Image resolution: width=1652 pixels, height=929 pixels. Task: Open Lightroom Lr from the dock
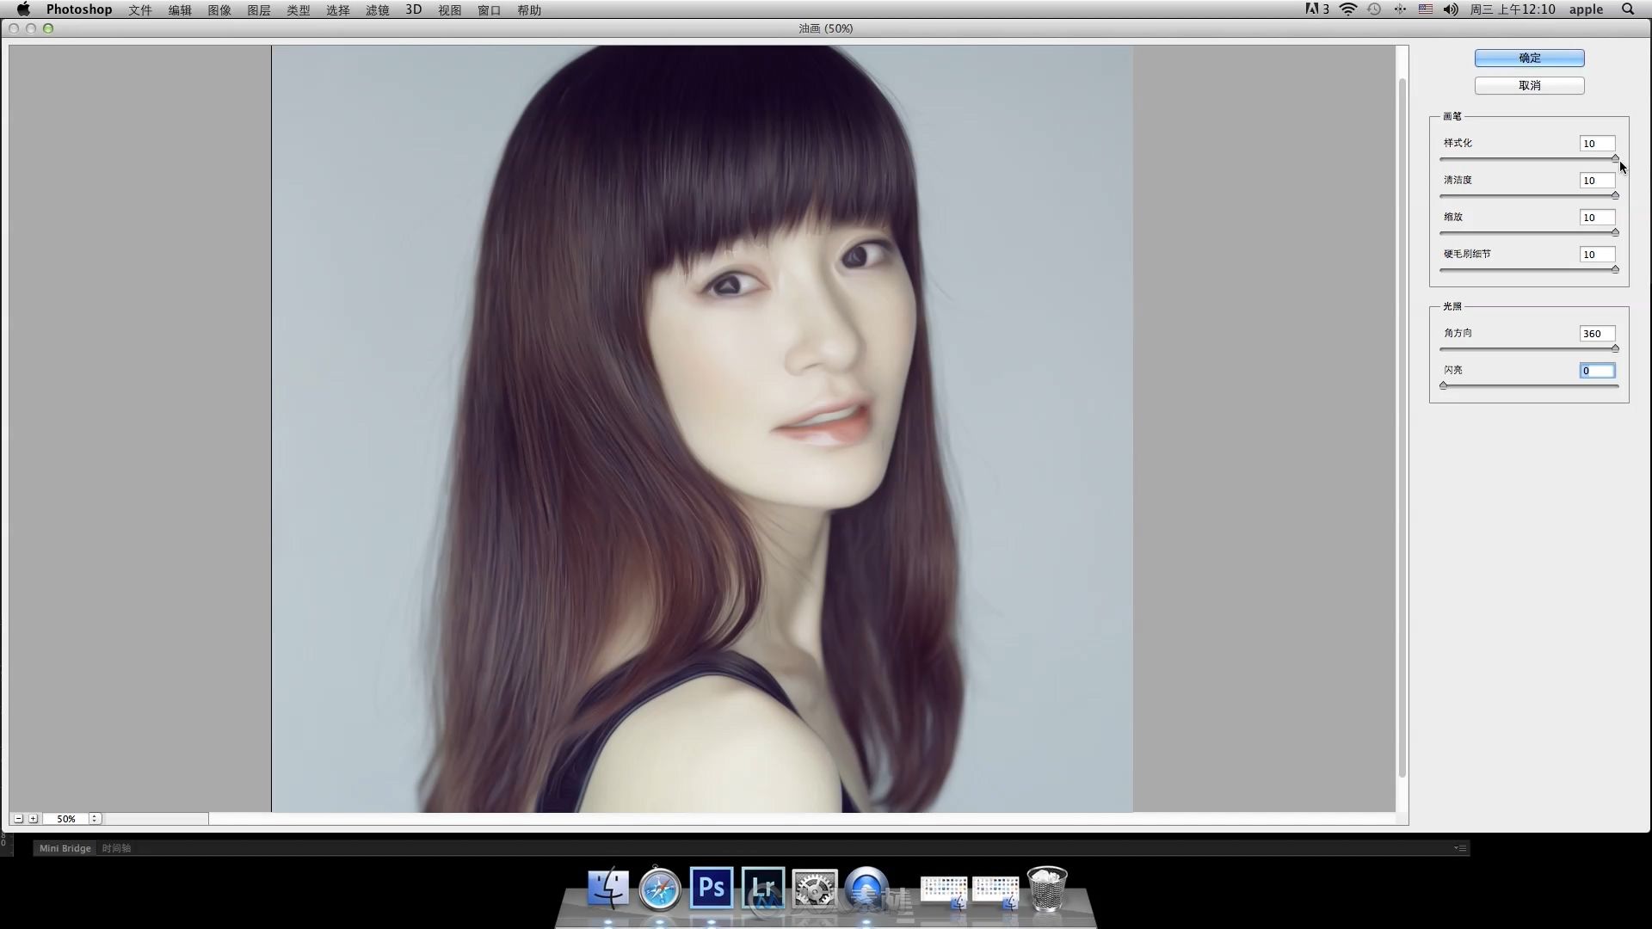coord(763,888)
